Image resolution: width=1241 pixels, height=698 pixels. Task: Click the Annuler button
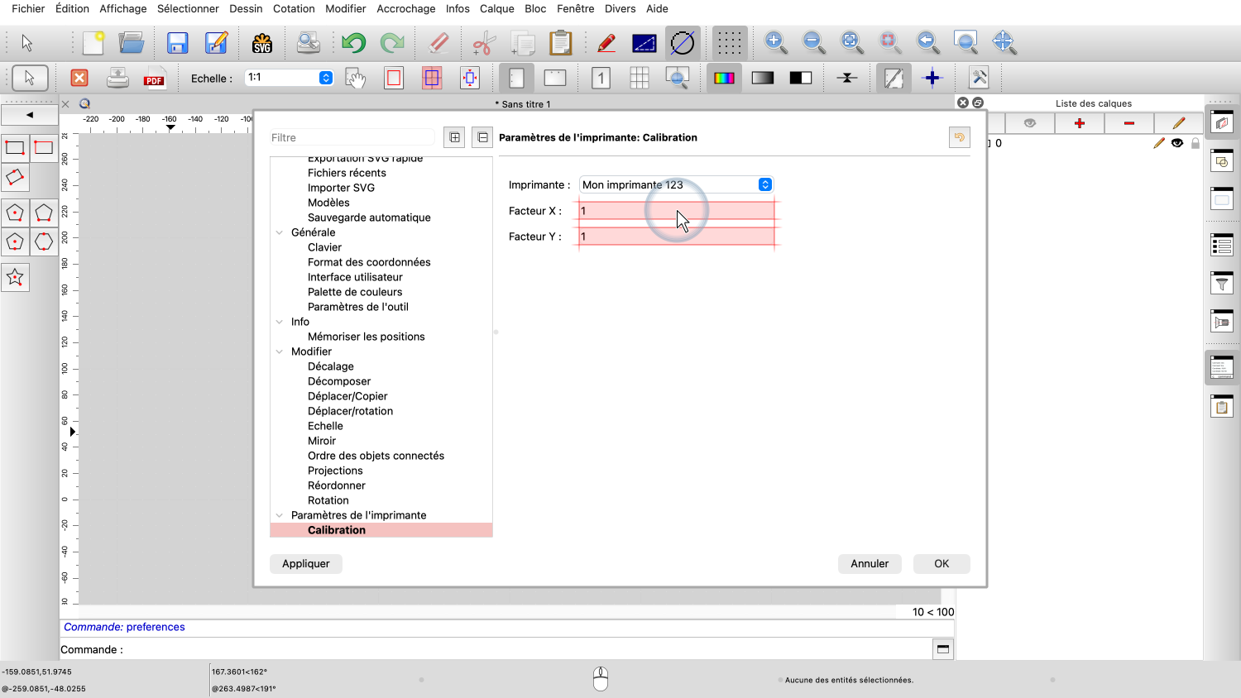870,563
